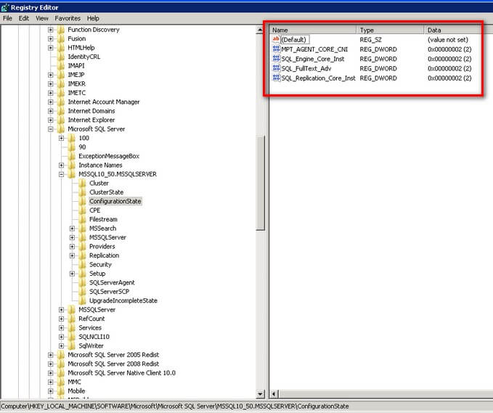Screen dimensions: 493x413
Task: Select the IMETC key
Action: pos(77,93)
